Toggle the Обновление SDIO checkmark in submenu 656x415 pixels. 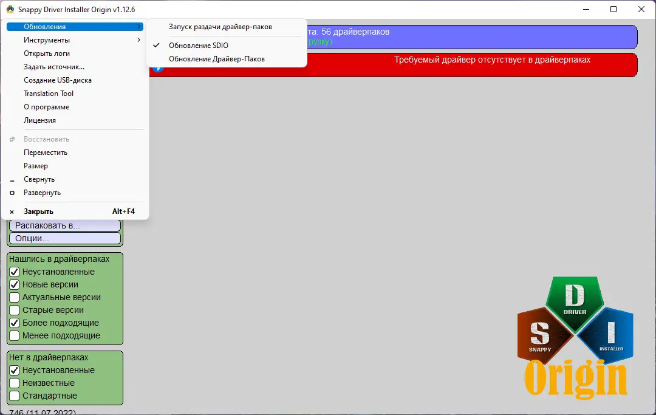156,45
